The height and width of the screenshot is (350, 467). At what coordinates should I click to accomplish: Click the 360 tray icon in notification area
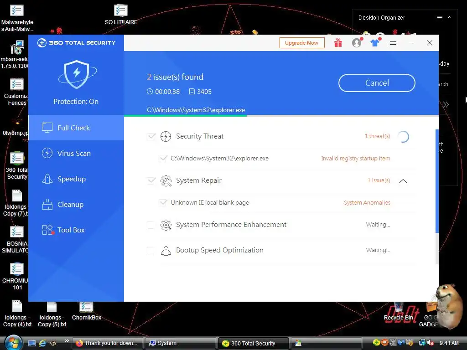click(376, 343)
